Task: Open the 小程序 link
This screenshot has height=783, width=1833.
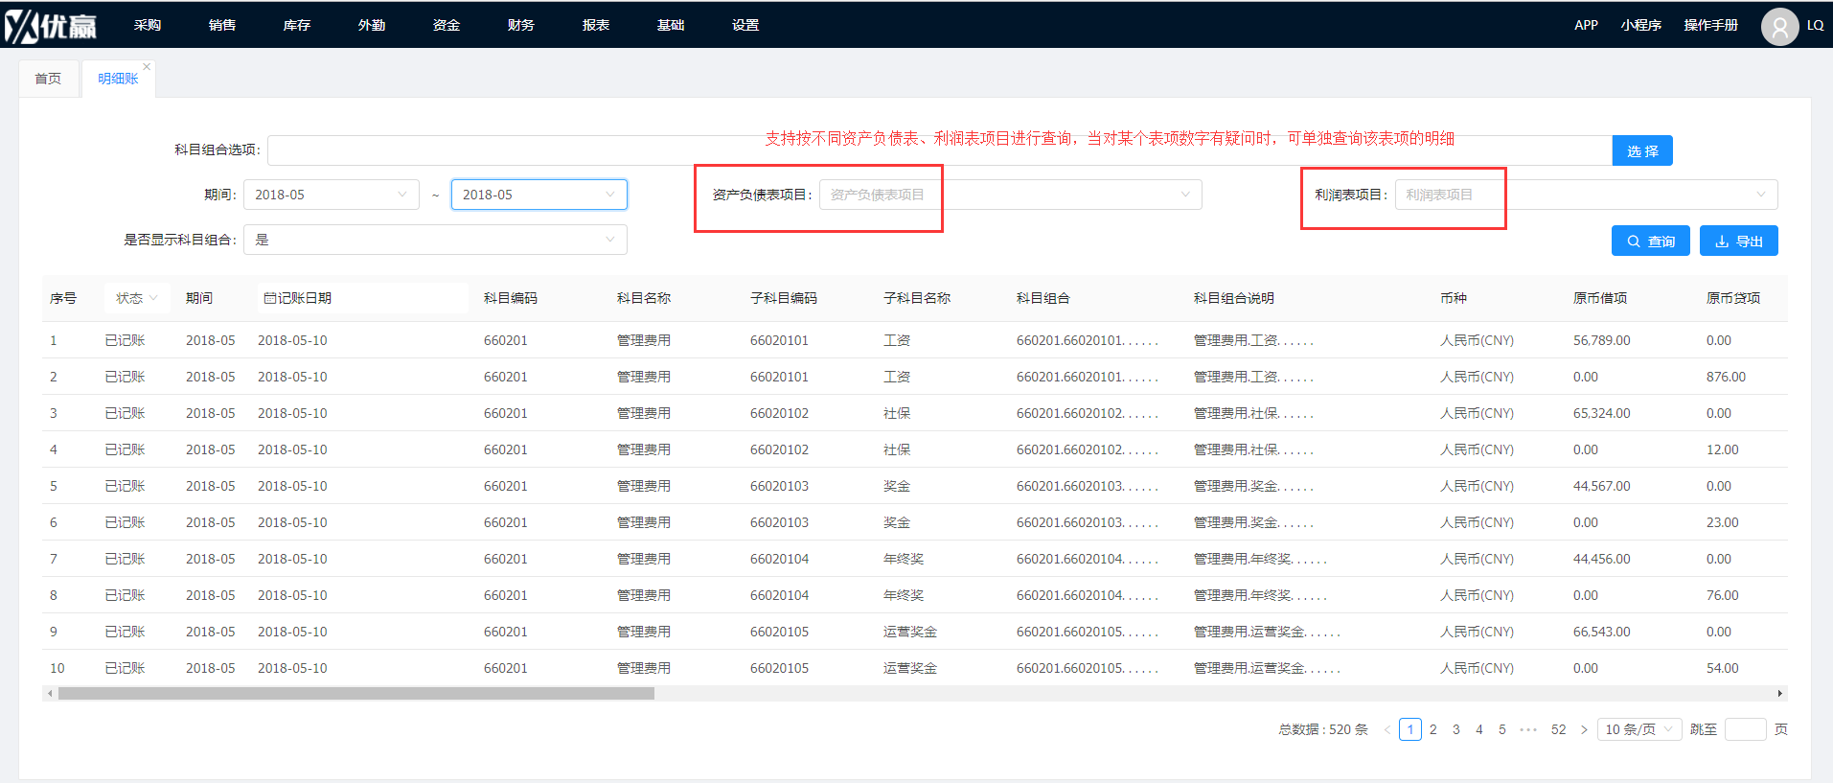Action: click(1641, 25)
